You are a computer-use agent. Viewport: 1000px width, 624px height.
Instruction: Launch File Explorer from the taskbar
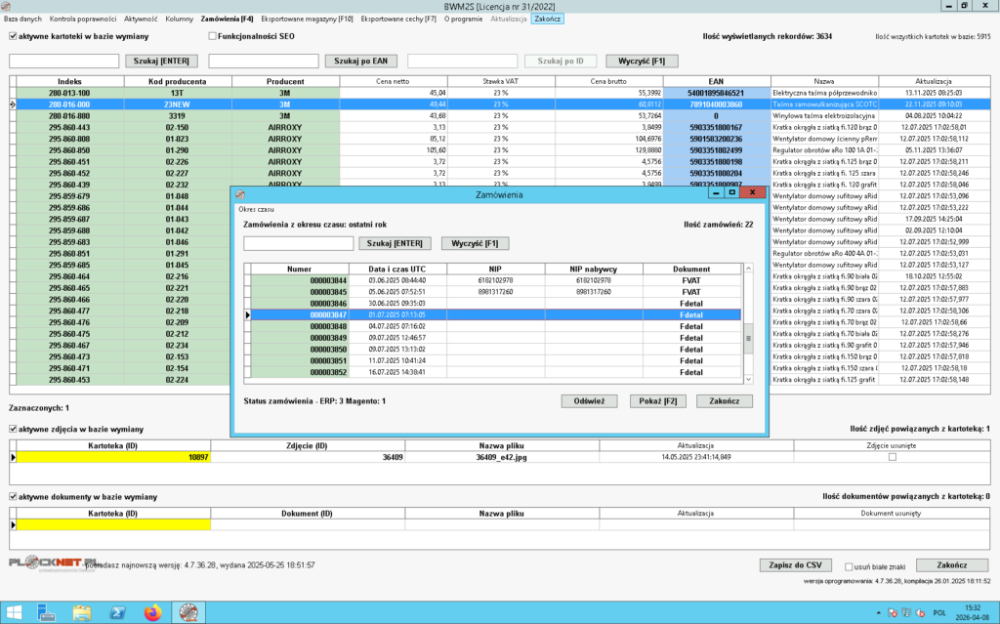pos(82,612)
